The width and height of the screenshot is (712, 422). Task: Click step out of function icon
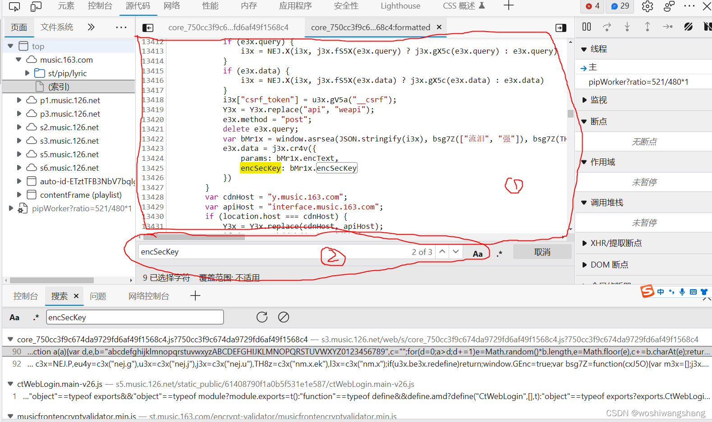pos(648,27)
